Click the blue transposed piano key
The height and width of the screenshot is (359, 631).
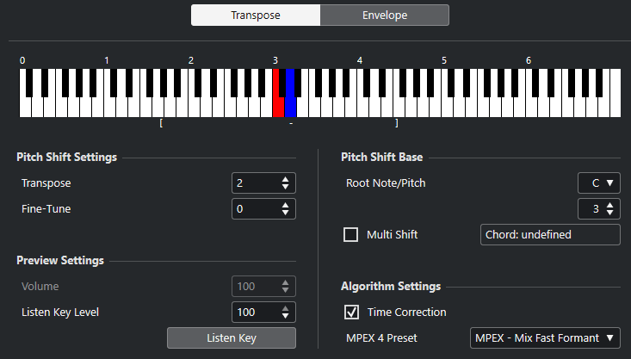click(x=290, y=107)
